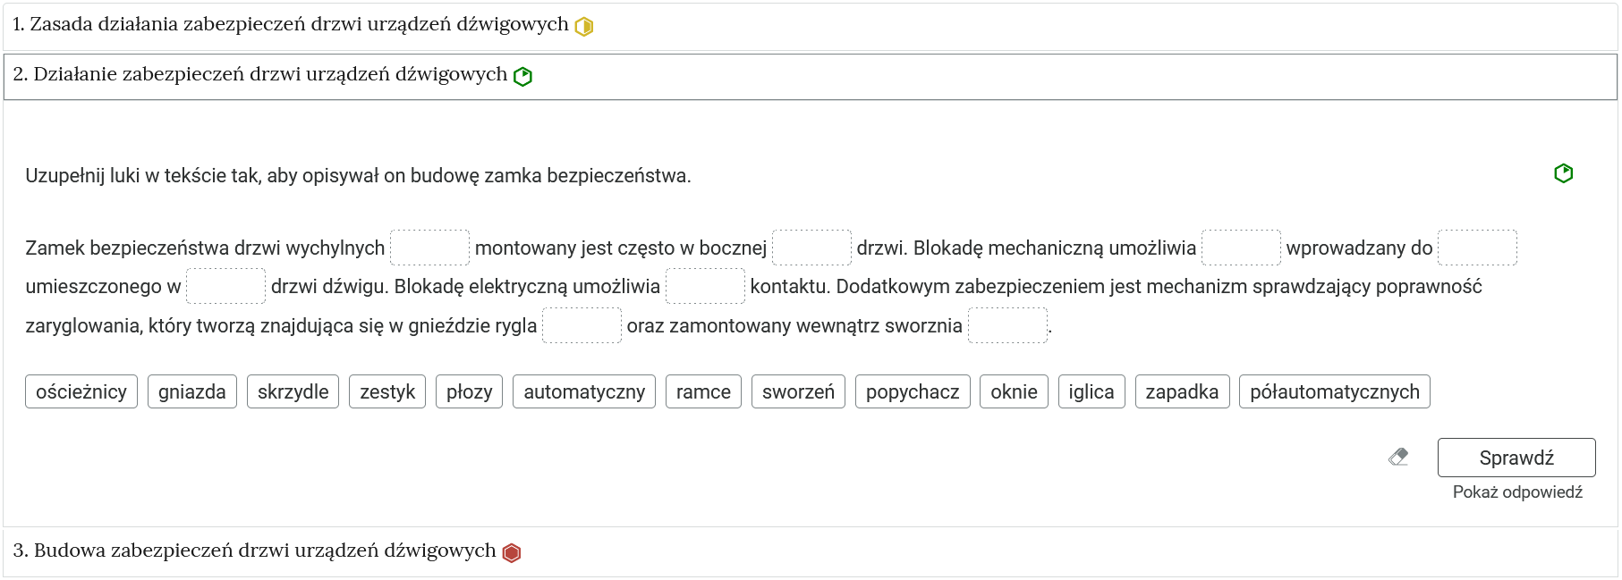Click the blank after drzwi wychylnych
This screenshot has height=580, width=1622.
[429, 248]
